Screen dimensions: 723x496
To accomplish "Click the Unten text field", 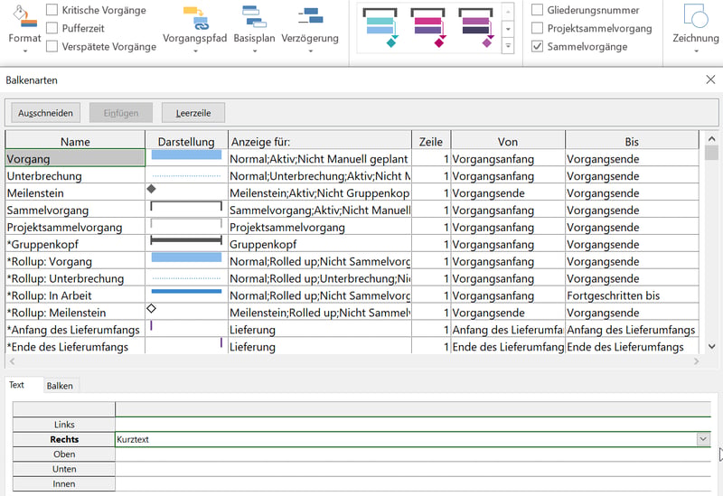I will click(413, 469).
